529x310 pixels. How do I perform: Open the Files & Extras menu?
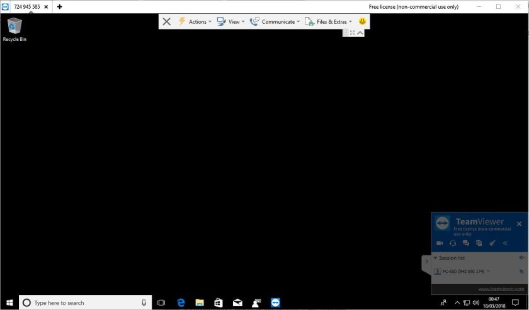(x=328, y=21)
